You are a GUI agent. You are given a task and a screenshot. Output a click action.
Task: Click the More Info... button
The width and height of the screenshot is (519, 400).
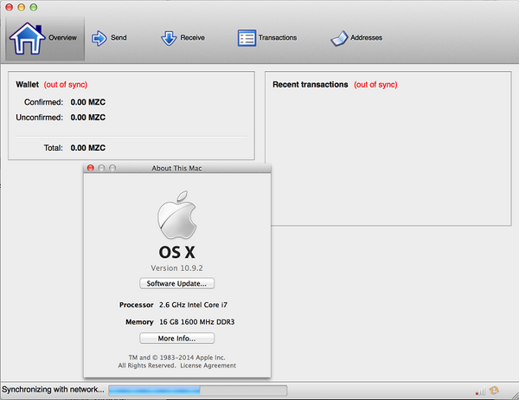176,339
